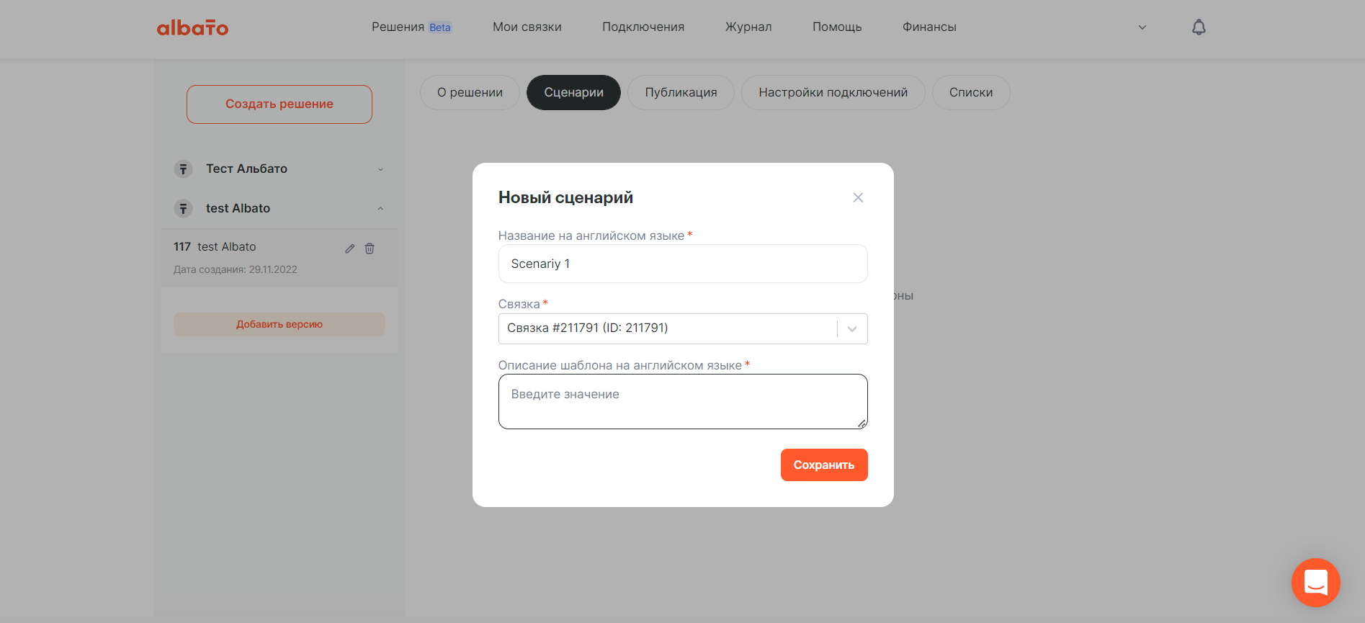1365x623 pixels.
Task: Open notifications bell icon
Action: click(x=1199, y=27)
